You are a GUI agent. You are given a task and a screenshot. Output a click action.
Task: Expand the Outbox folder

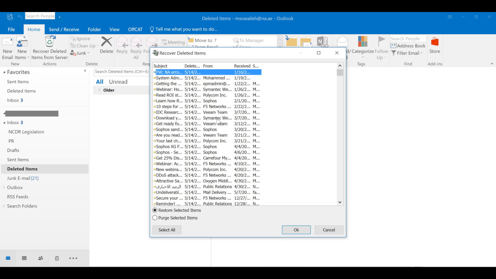(4, 188)
